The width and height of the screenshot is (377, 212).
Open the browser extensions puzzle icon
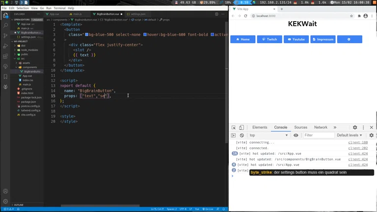[359, 16]
